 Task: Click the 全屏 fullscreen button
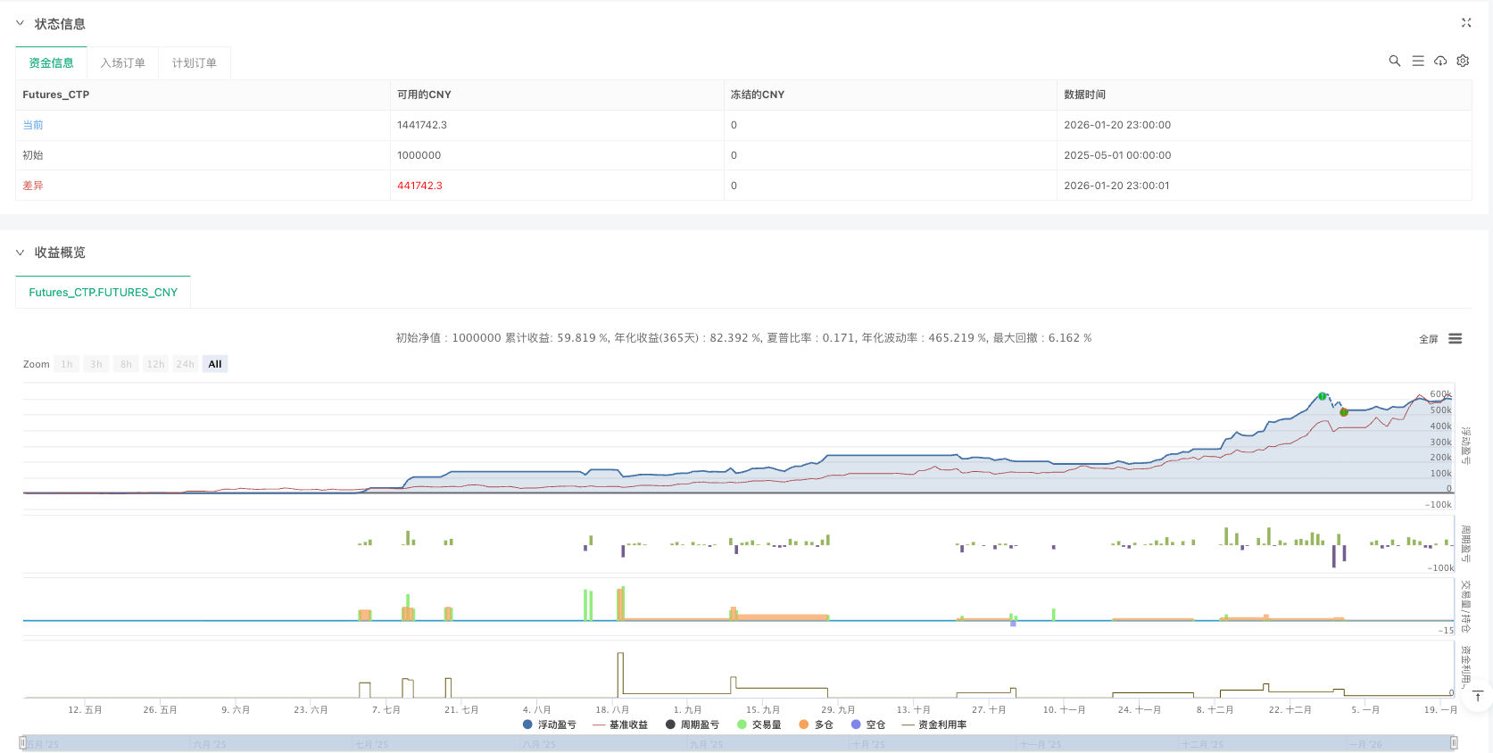click(1428, 339)
